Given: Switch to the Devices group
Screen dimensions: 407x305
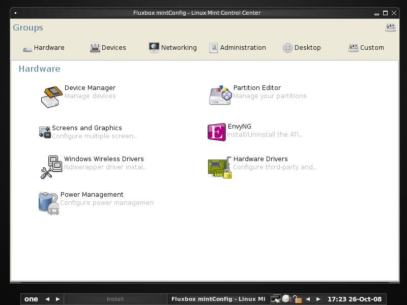Looking at the screenshot, I should (108, 48).
